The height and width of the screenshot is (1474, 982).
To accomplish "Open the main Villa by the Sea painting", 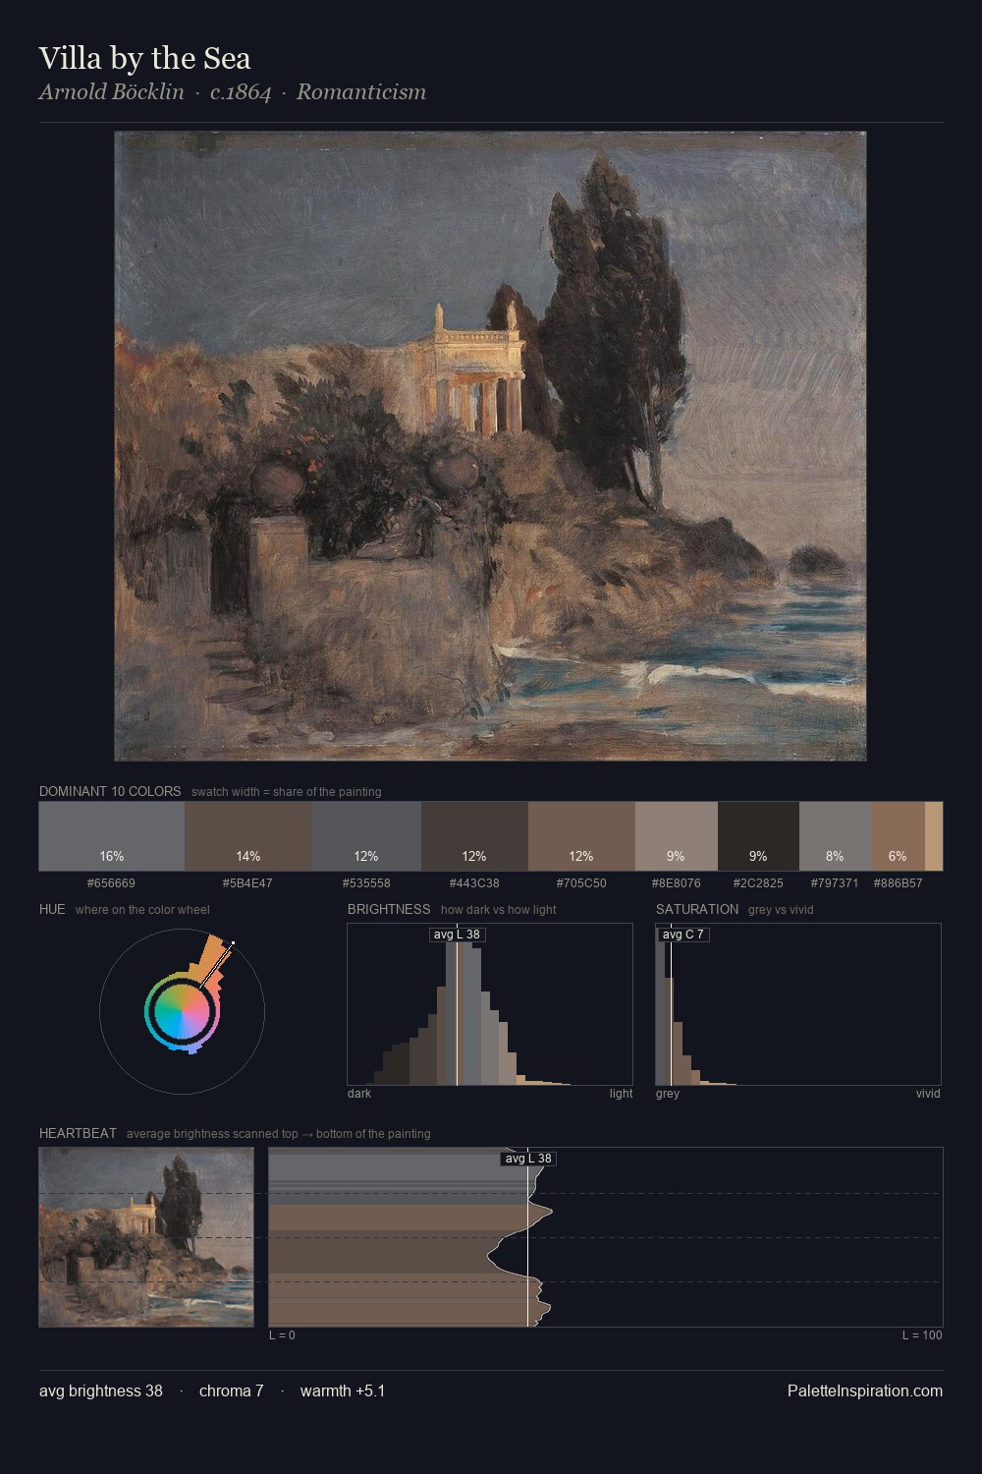I will click(490, 446).
